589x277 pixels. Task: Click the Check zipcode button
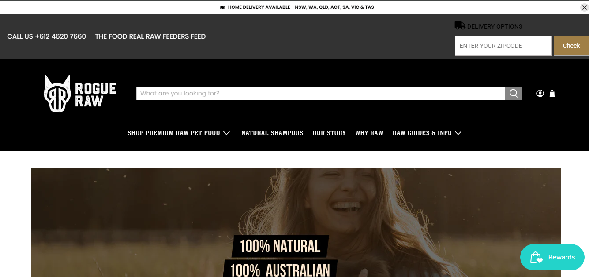click(571, 46)
